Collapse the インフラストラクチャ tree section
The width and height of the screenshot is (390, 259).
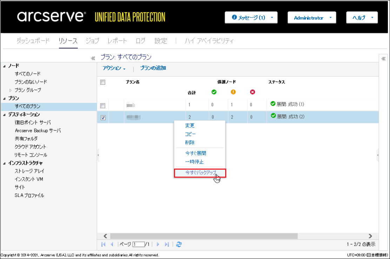pyautogui.click(x=4, y=163)
